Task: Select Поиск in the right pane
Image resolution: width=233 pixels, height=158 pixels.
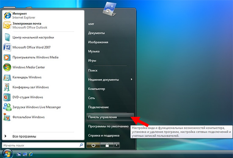Action: (x=93, y=70)
